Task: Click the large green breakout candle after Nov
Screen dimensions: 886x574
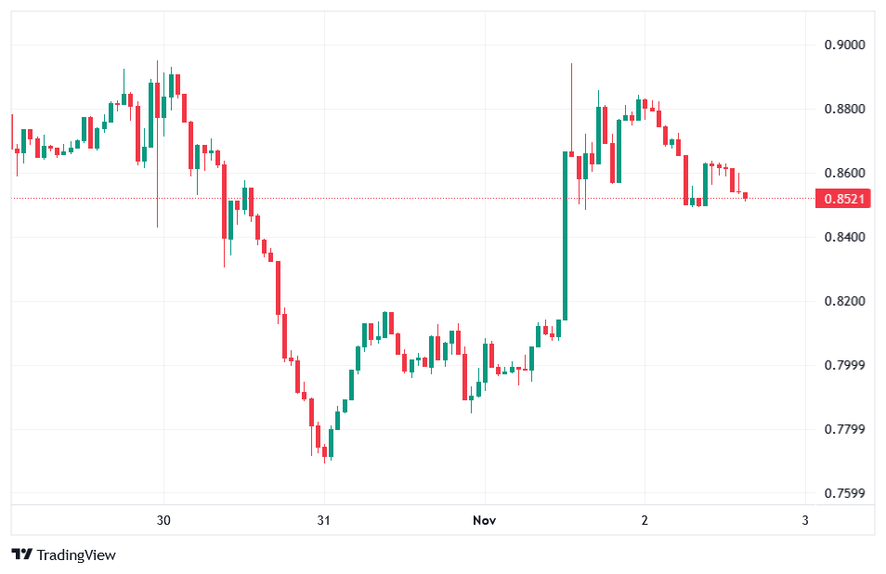Action: 565,236
